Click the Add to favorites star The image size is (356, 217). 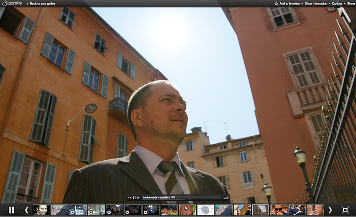pyautogui.click(x=276, y=4)
